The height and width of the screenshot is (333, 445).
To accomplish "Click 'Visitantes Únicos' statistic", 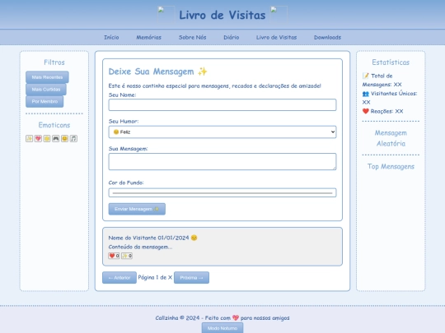I will coord(390,98).
